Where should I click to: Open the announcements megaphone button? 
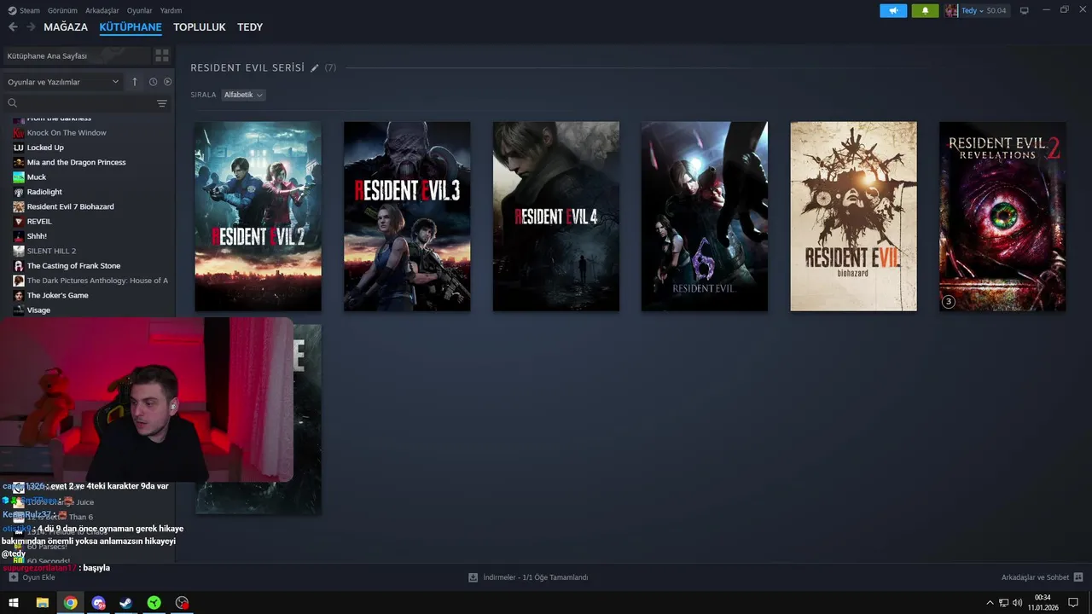tap(893, 10)
